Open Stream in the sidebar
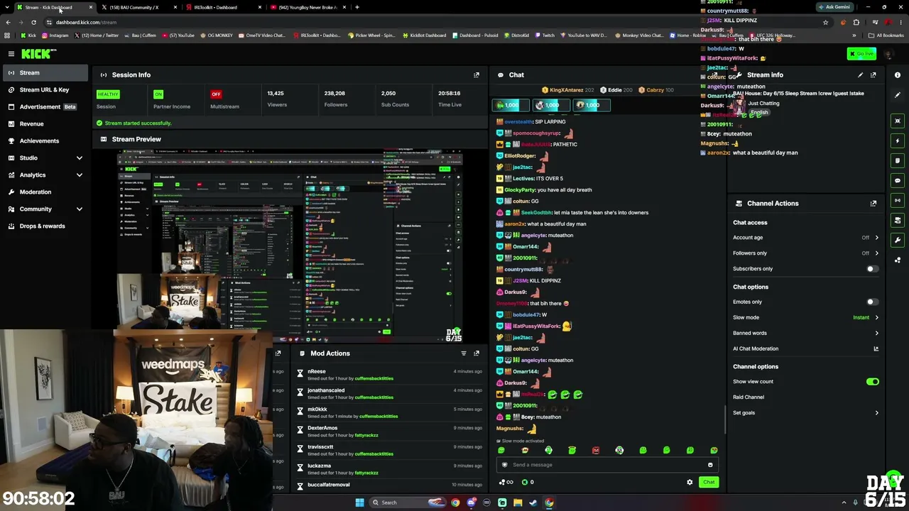The height and width of the screenshot is (511, 909). (45, 72)
